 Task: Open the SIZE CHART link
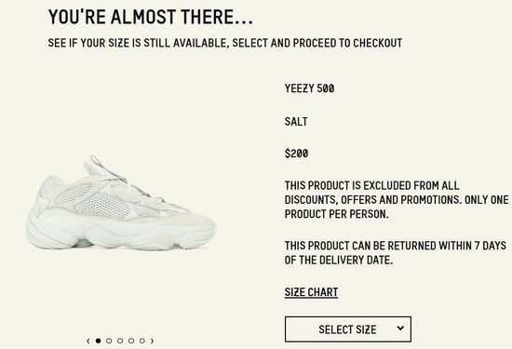[311, 292]
